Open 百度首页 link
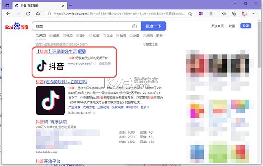Image resolution: width=263 pixels, height=166 pixels. click(217, 26)
